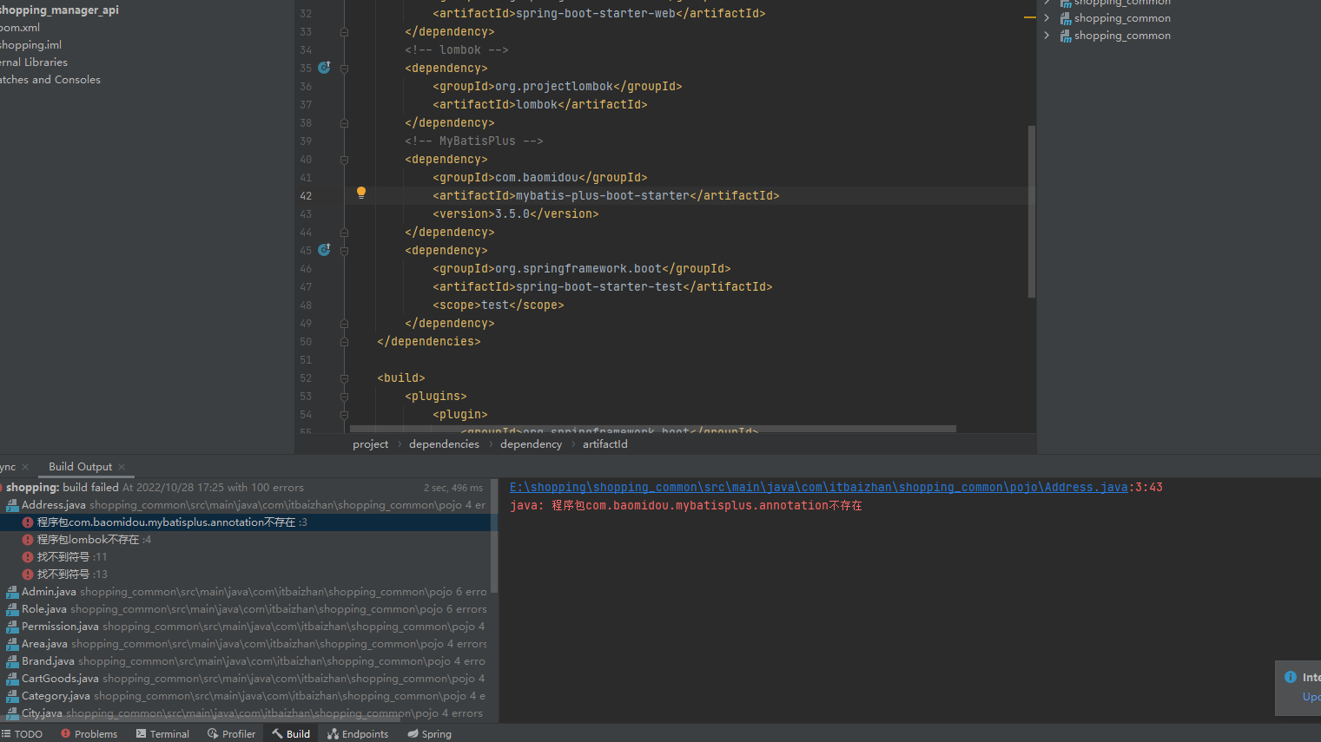This screenshot has height=742, width=1321.
Task: Expand the middle shopping_common Maven node
Action: 1047,18
